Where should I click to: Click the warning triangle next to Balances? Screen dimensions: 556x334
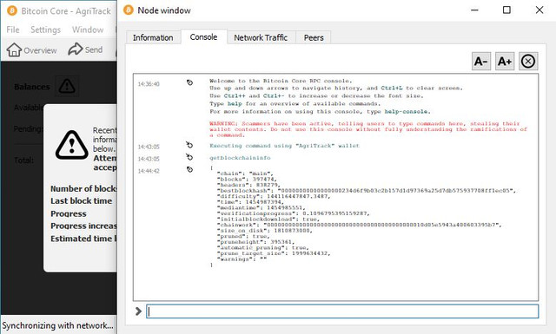(x=67, y=86)
